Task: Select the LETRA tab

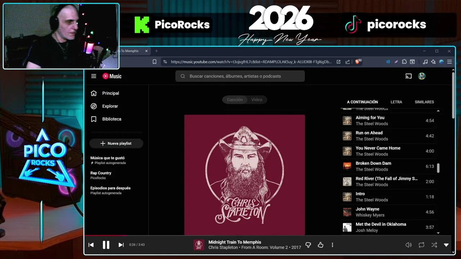Action: (396, 102)
